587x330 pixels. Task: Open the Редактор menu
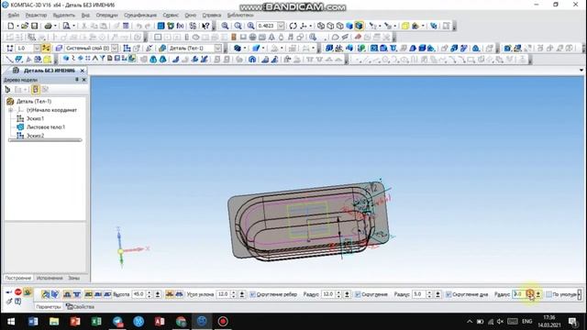[36, 16]
